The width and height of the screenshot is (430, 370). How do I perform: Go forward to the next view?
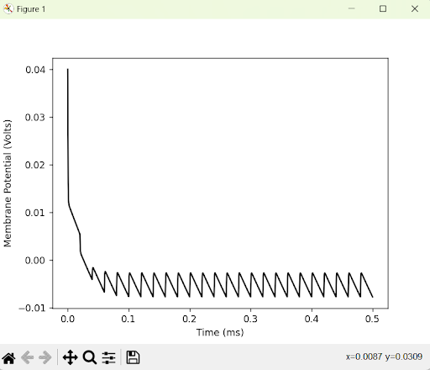[45, 357]
